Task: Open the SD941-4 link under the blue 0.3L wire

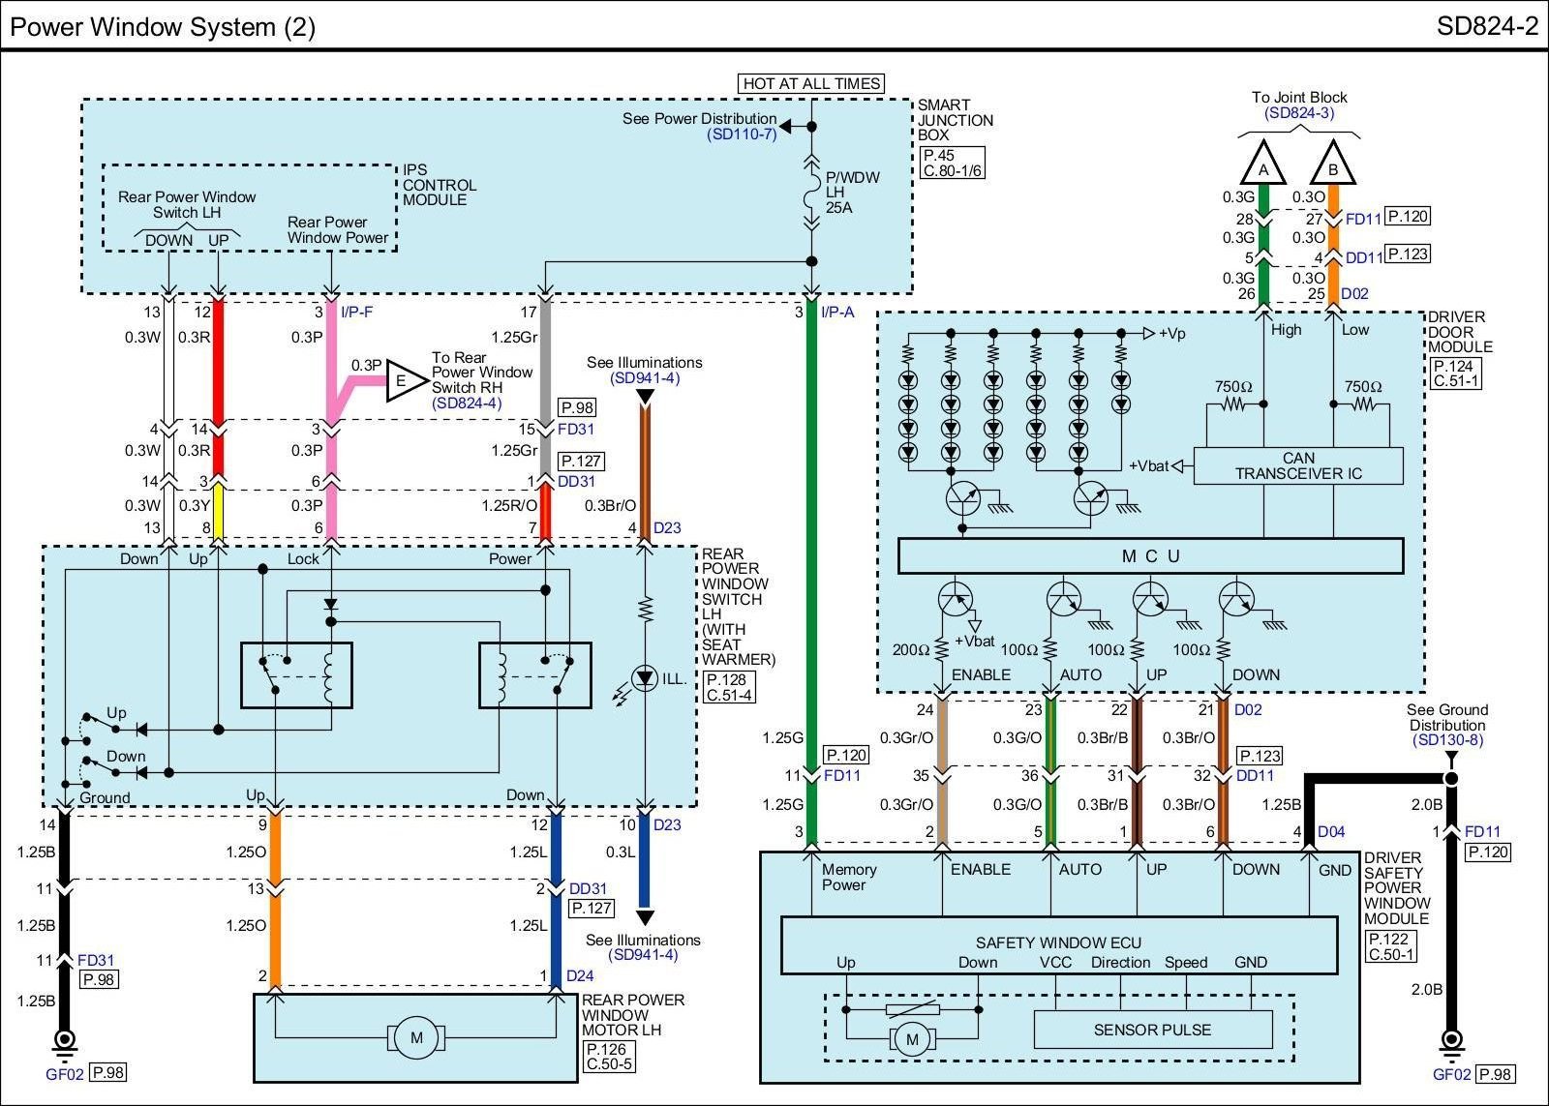Action: point(643,955)
